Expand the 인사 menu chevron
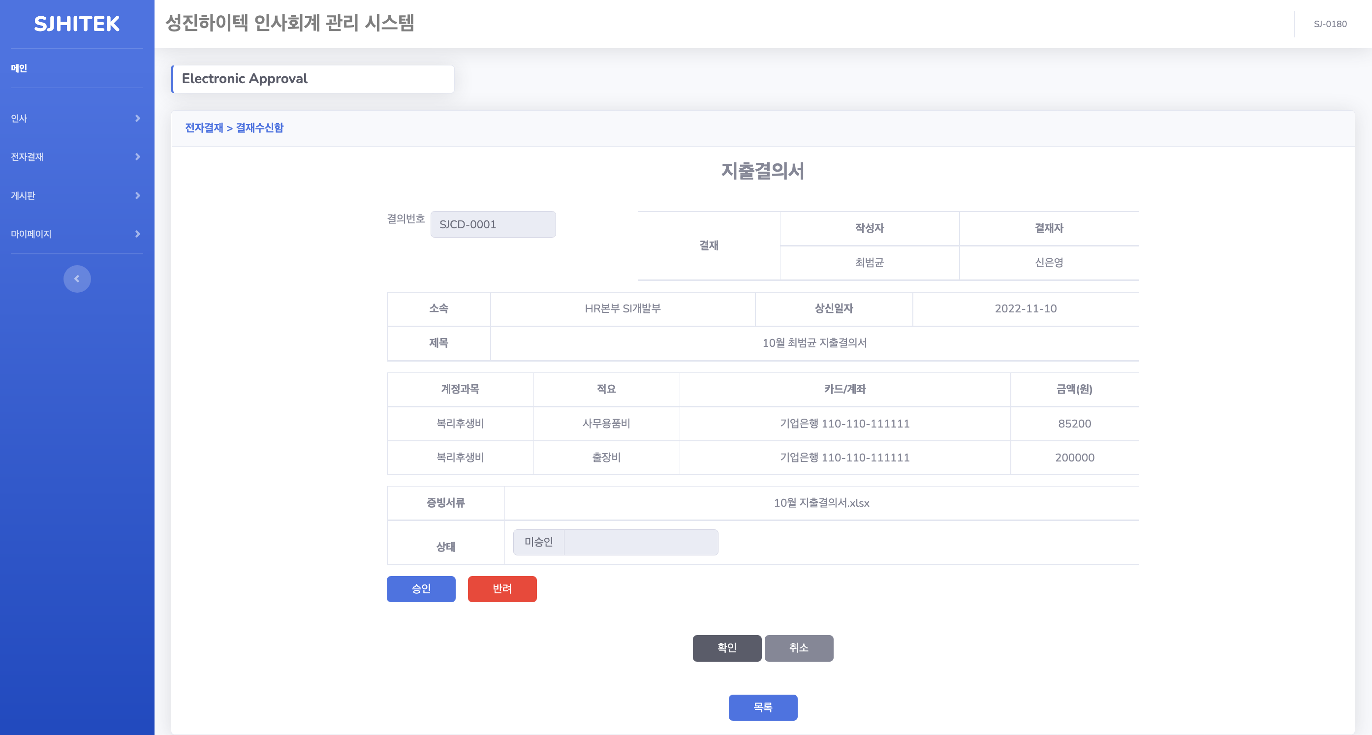 pos(137,118)
